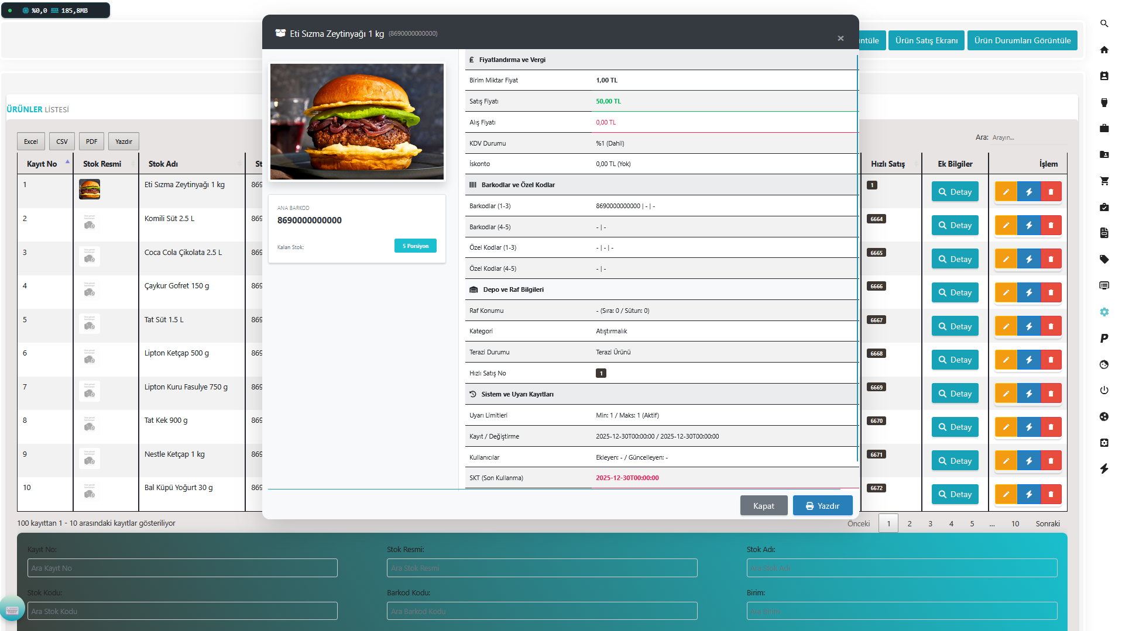The width and height of the screenshot is (1122, 631).
Task: Sort by Stok Adı column header
Action: click(x=163, y=164)
